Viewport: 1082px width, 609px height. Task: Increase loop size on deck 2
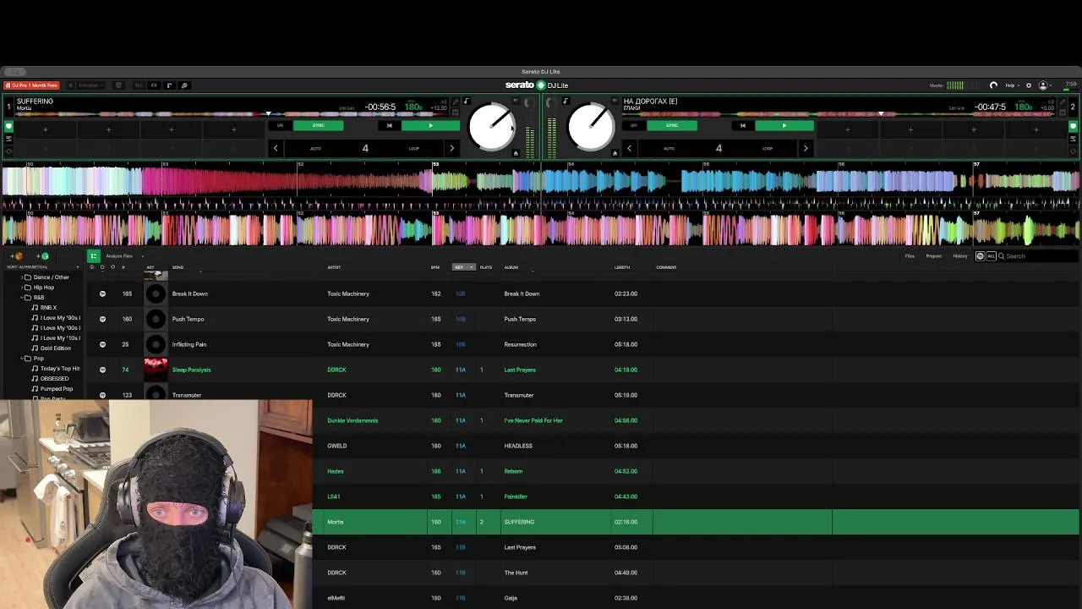[x=805, y=148]
